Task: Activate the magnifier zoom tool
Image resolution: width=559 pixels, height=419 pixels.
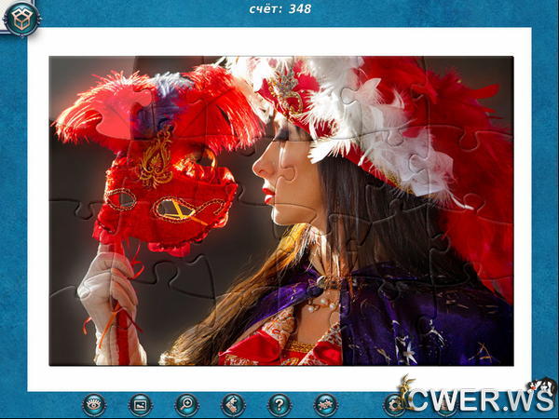Action: [186, 404]
